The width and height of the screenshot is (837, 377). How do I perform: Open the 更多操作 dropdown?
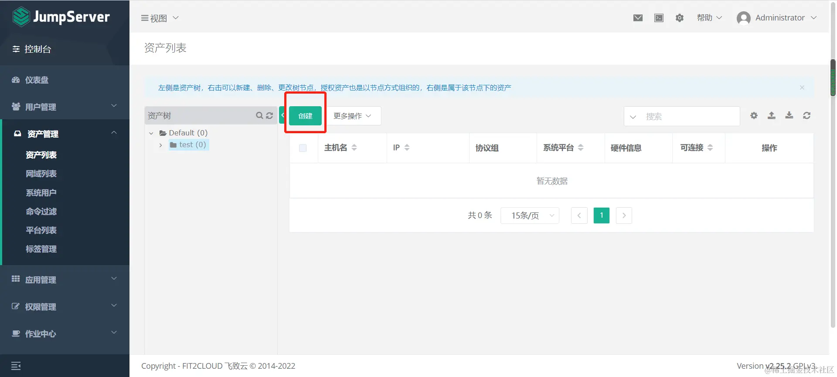[353, 116]
